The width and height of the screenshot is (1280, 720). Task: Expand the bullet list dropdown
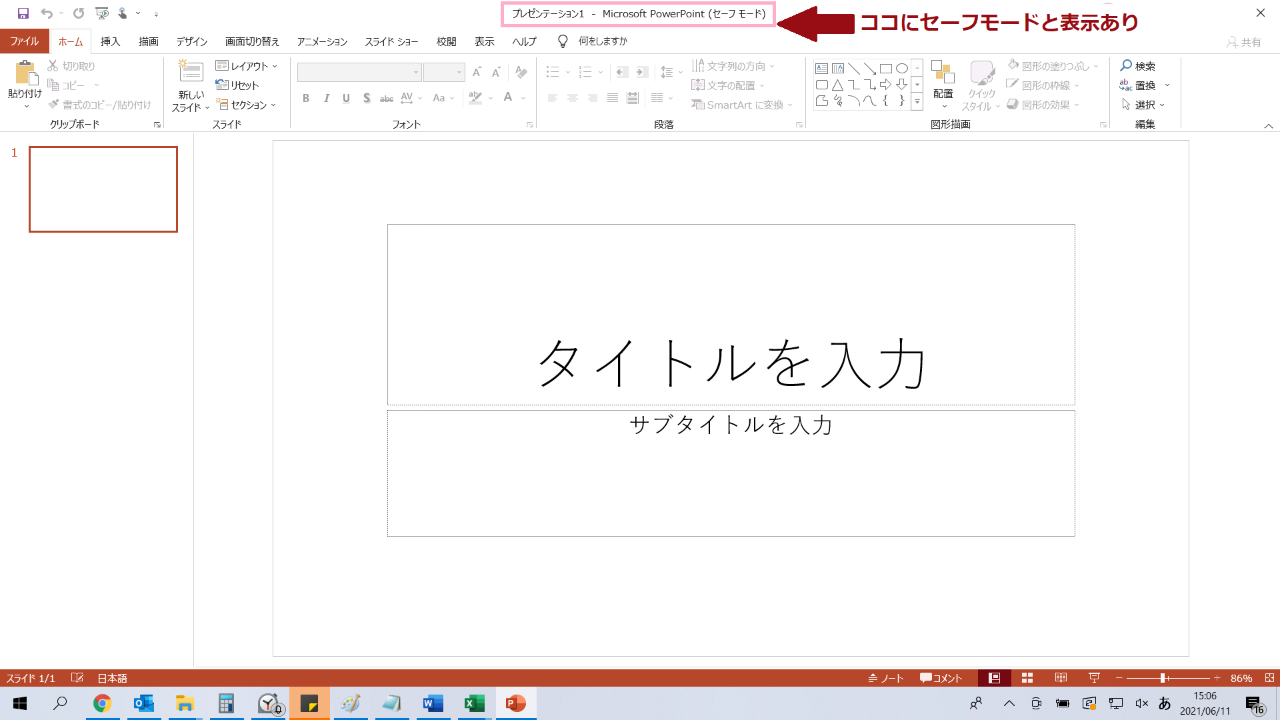click(x=567, y=72)
